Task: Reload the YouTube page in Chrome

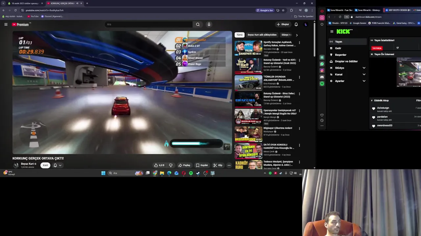Action: coord(15,10)
